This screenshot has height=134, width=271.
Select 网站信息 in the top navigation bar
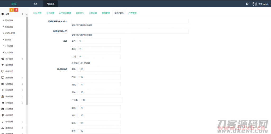pyautogui.click(x=51, y=4)
